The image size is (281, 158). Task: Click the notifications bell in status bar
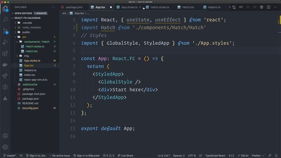tap(276, 155)
